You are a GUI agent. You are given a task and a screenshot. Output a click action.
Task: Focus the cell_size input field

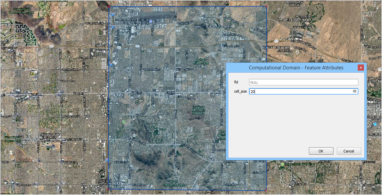coord(300,92)
